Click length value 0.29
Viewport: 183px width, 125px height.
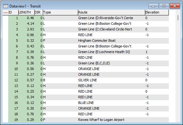[30, 120]
